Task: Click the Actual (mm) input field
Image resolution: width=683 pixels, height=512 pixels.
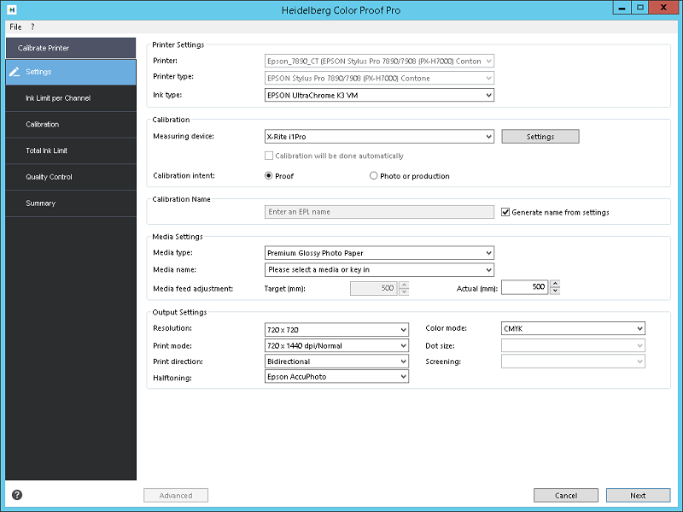Action: [524, 287]
